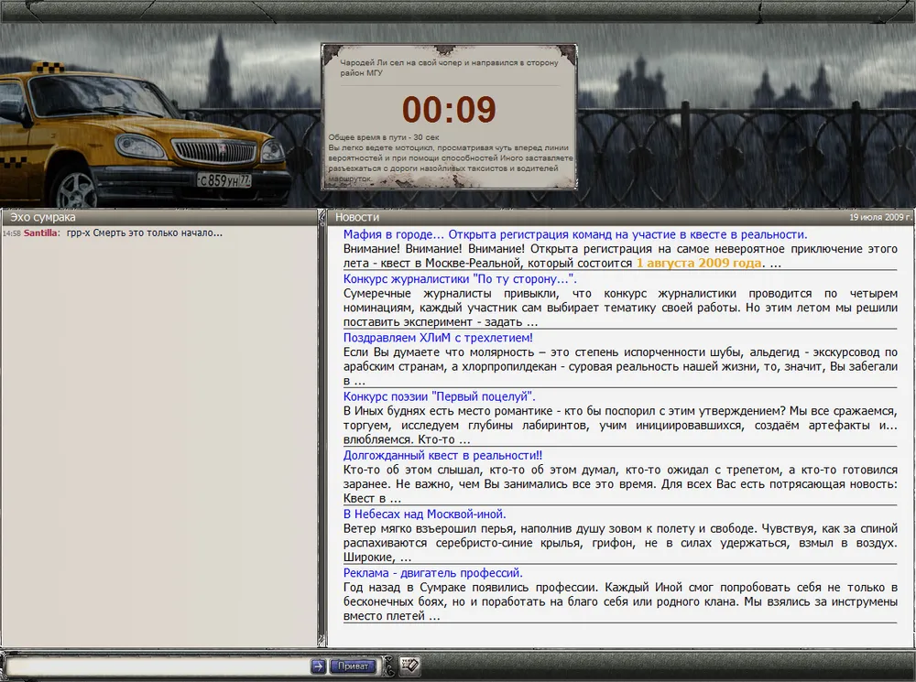
Task: Click the '19 июля 2009 г.' date label
Action: coord(880,218)
